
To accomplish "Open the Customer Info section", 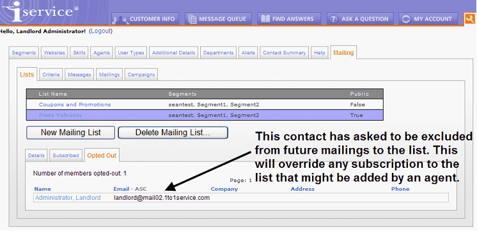I will tap(145, 19).
